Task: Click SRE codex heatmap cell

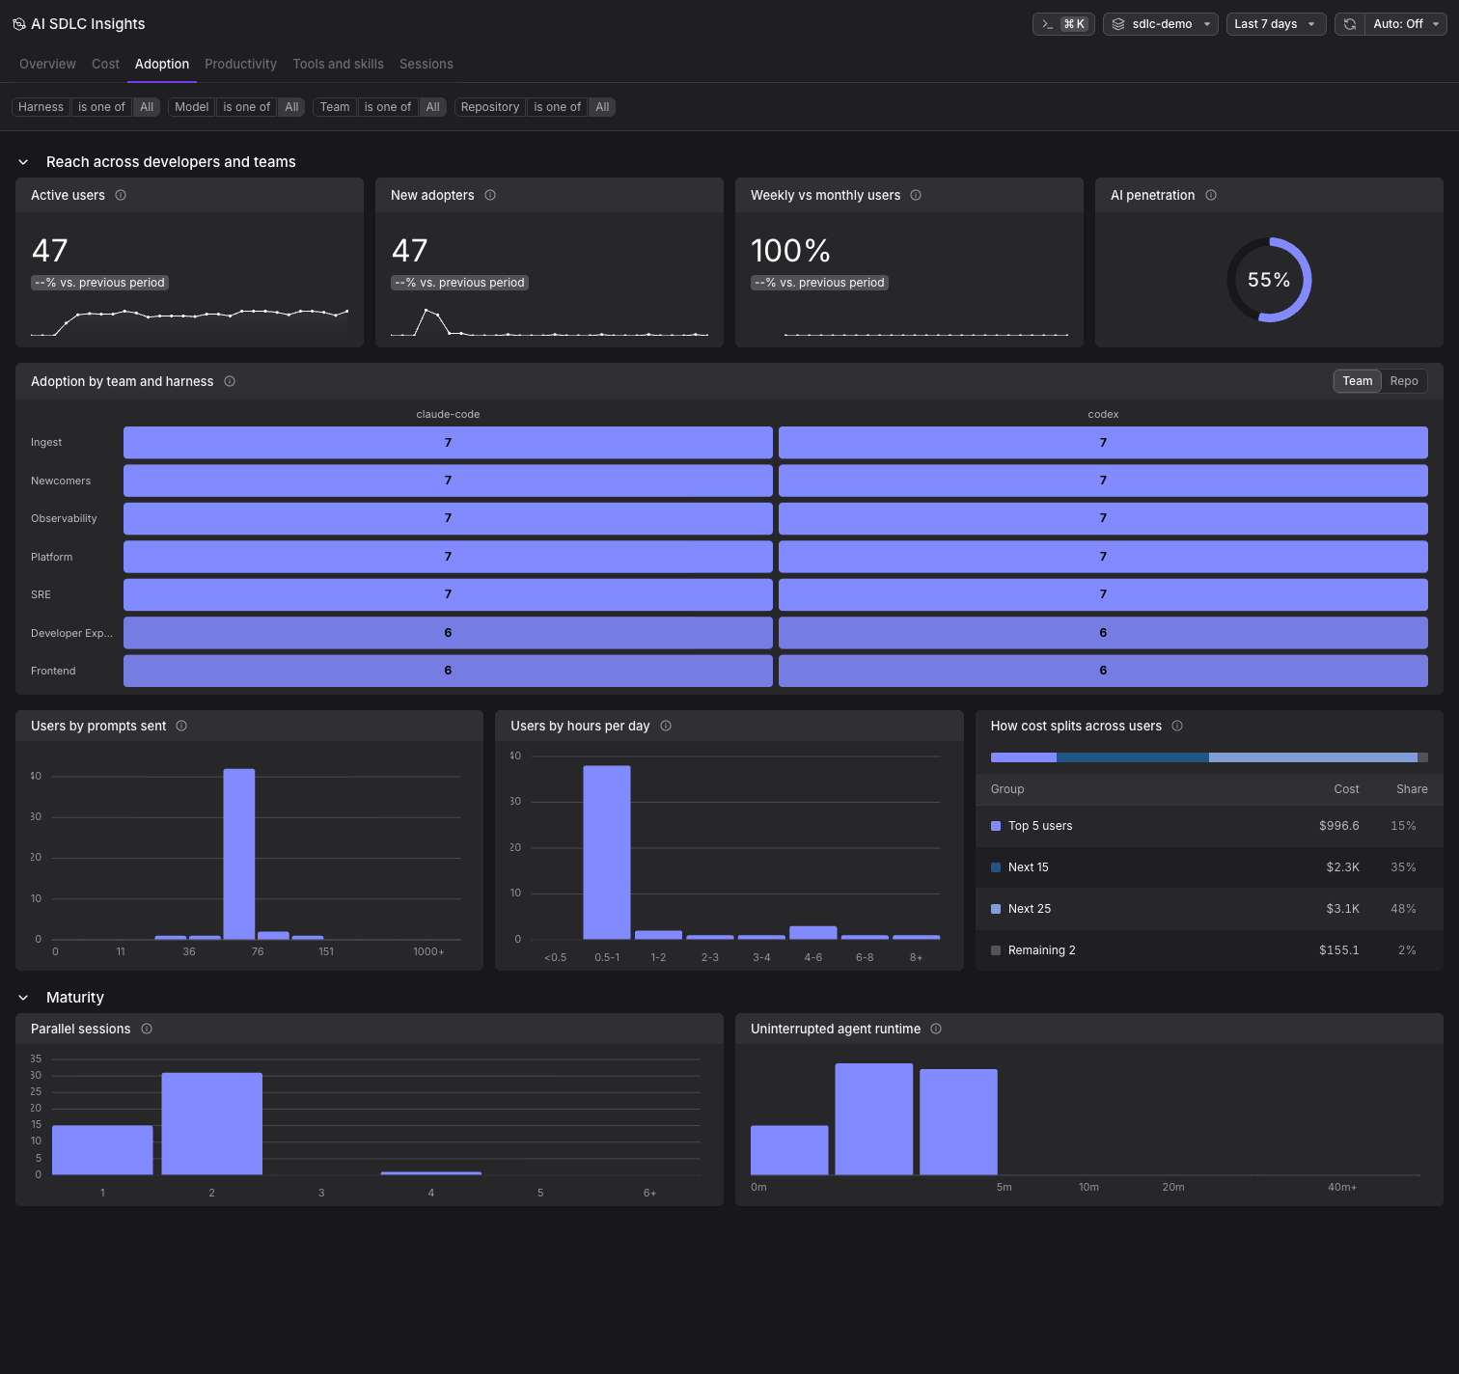Action: (1103, 594)
